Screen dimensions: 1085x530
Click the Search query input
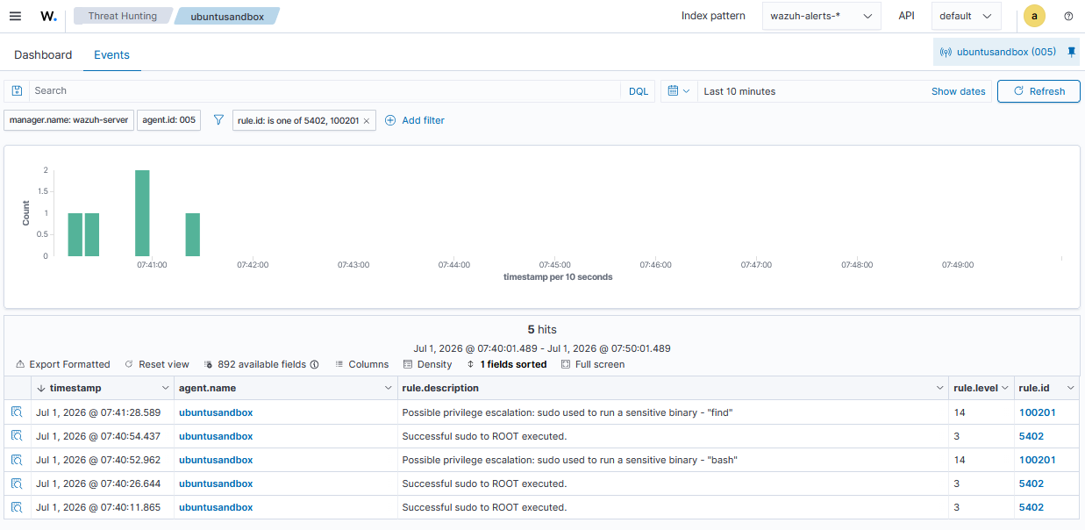pos(325,91)
